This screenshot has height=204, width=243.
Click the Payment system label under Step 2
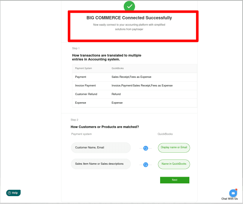[x=81, y=134]
